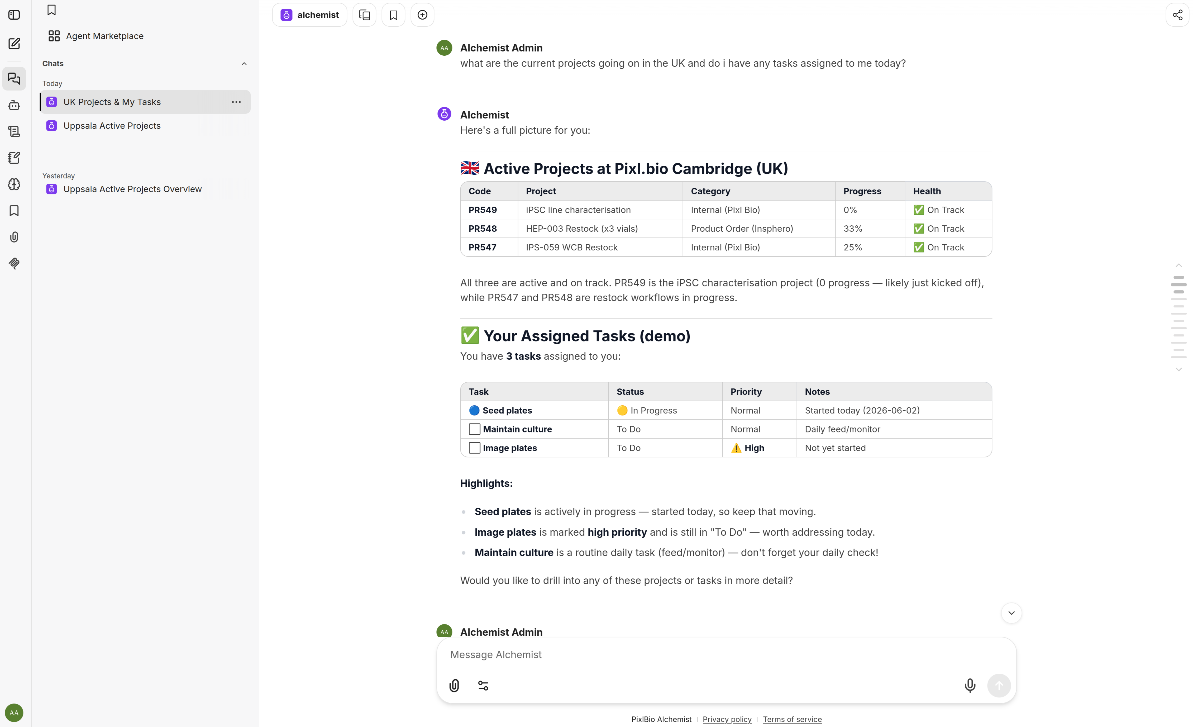Image resolution: width=1193 pixels, height=727 pixels.
Task: Open the Chats section icon
Action: pos(14,78)
